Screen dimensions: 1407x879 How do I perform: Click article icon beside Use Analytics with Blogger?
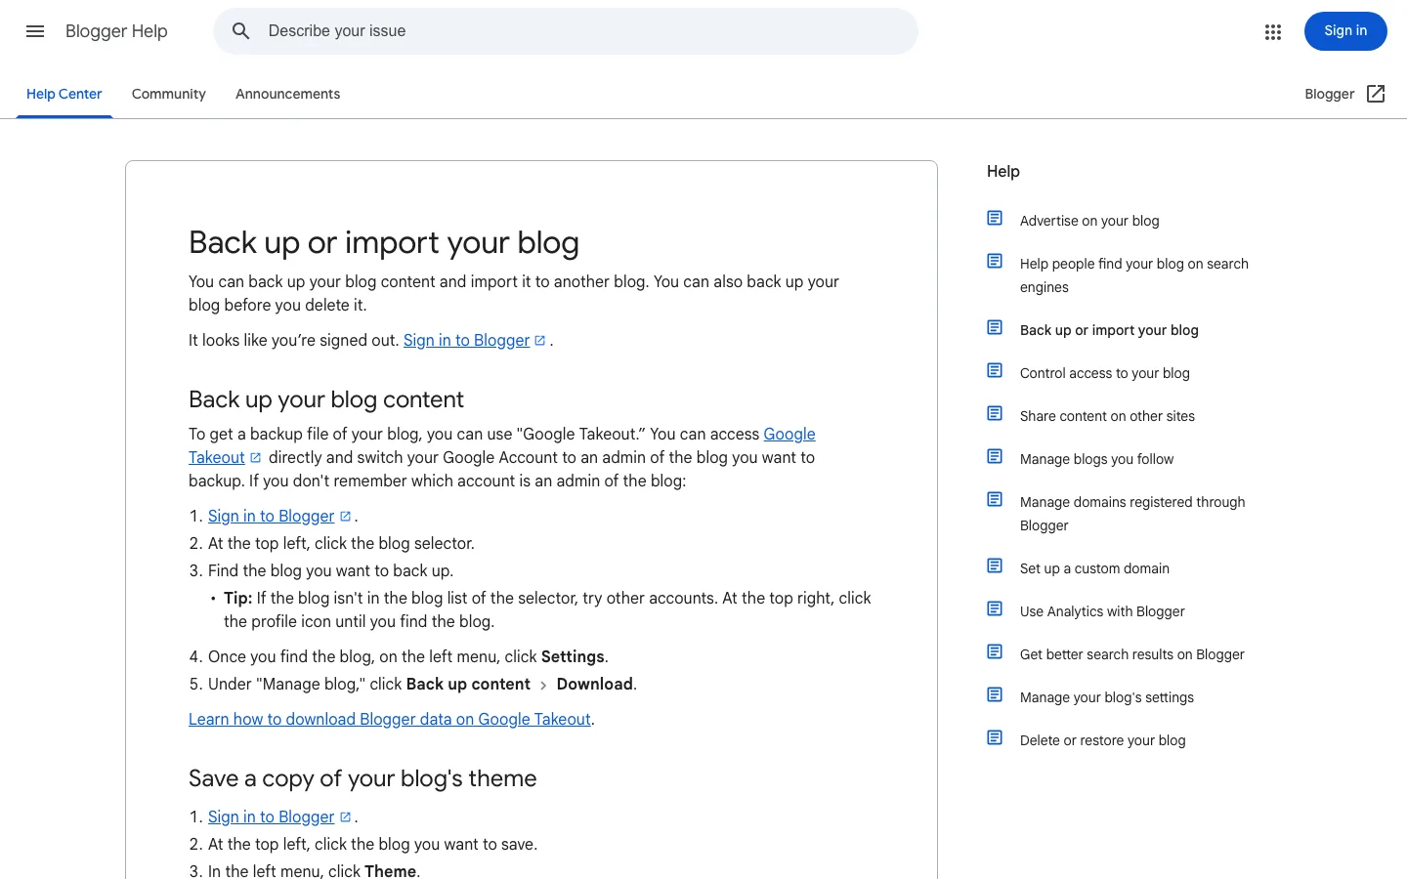[x=995, y=609]
